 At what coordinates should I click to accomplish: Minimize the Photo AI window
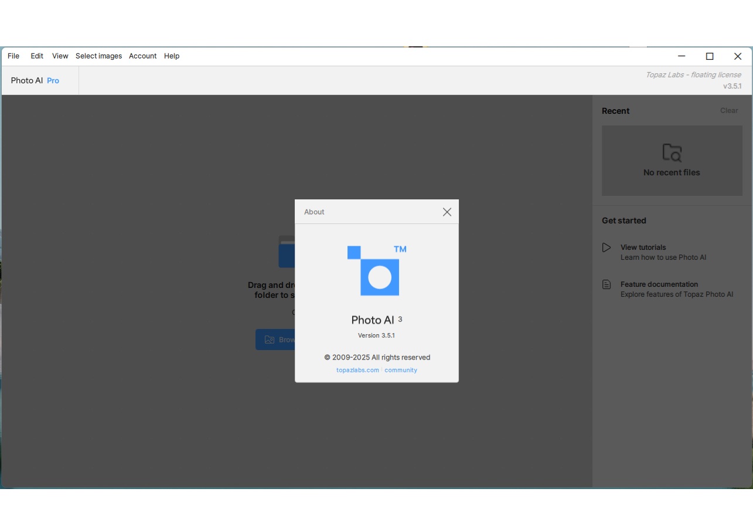pyautogui.click(x=682, y=56)
